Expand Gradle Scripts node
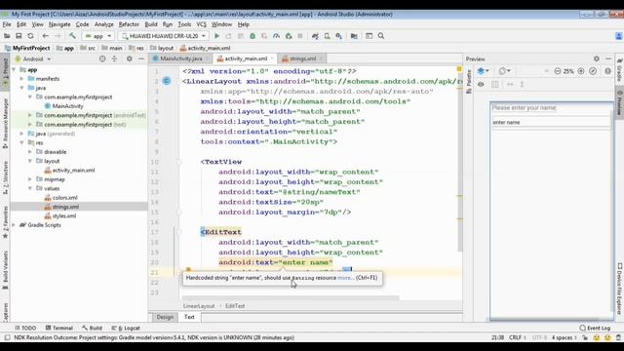The width and height of the screenshot is (624, 351). pyautogui.click(x=14, y=225)
